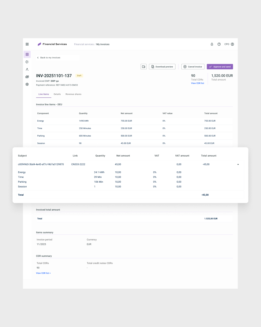Collapse the CN333-2222 credit note row
The image size is (261, 327).
238,164
